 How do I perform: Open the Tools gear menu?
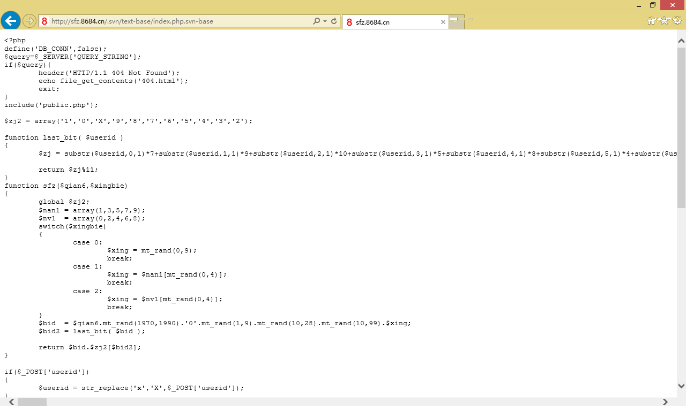(x=676, y=21)
